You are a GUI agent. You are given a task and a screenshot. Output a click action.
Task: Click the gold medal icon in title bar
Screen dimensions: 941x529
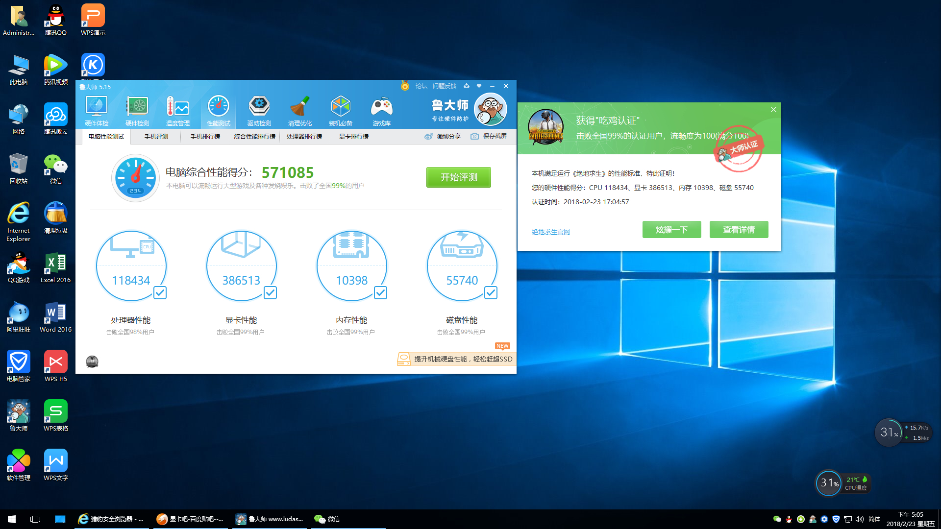pos(405,86)
